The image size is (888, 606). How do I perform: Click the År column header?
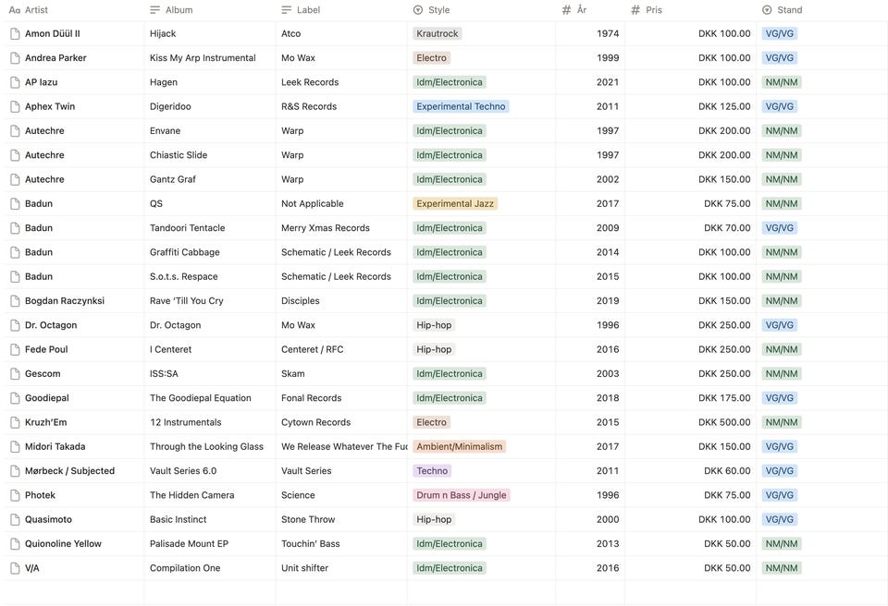coord(581,10)
